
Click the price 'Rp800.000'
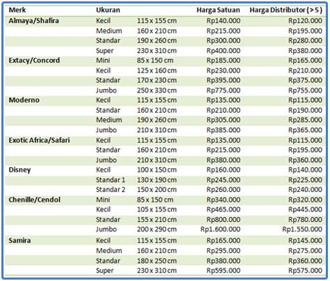tap(223, 220)
